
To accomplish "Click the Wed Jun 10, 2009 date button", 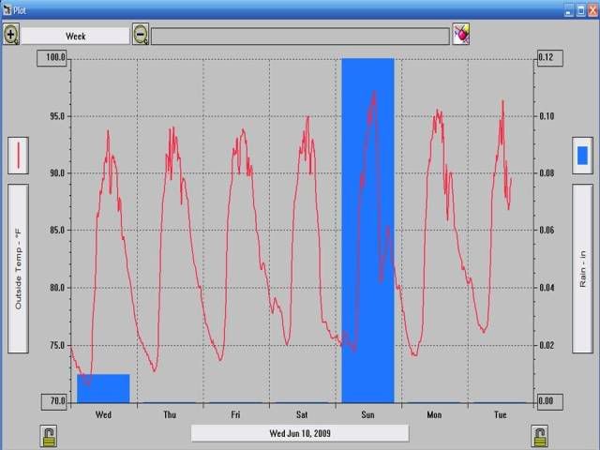I will coord(300,433).
